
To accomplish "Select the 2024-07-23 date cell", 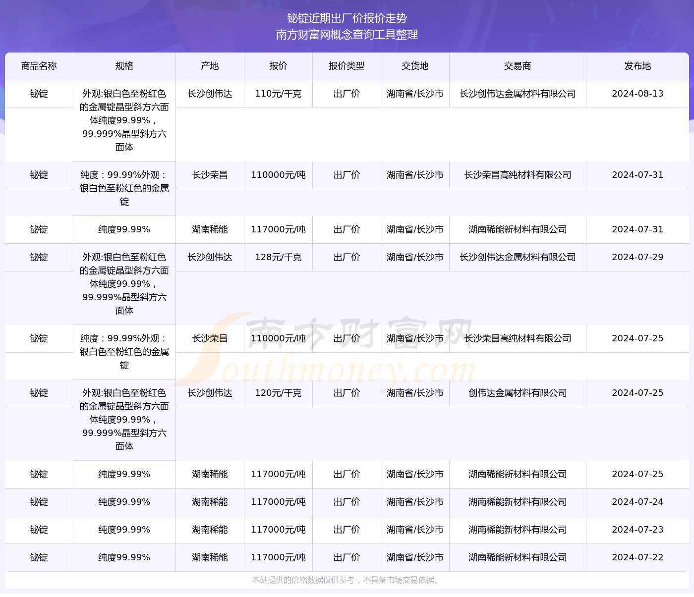I will pos(637,530).
